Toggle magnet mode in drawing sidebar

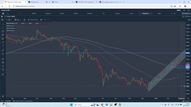(x=3, y=59)
